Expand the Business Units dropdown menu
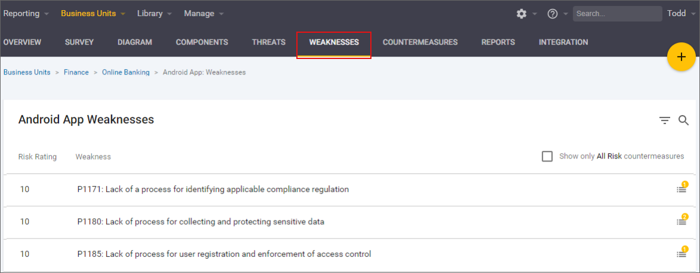The width and height of the screenshot is (700, 273). click(x=93, y=13)
